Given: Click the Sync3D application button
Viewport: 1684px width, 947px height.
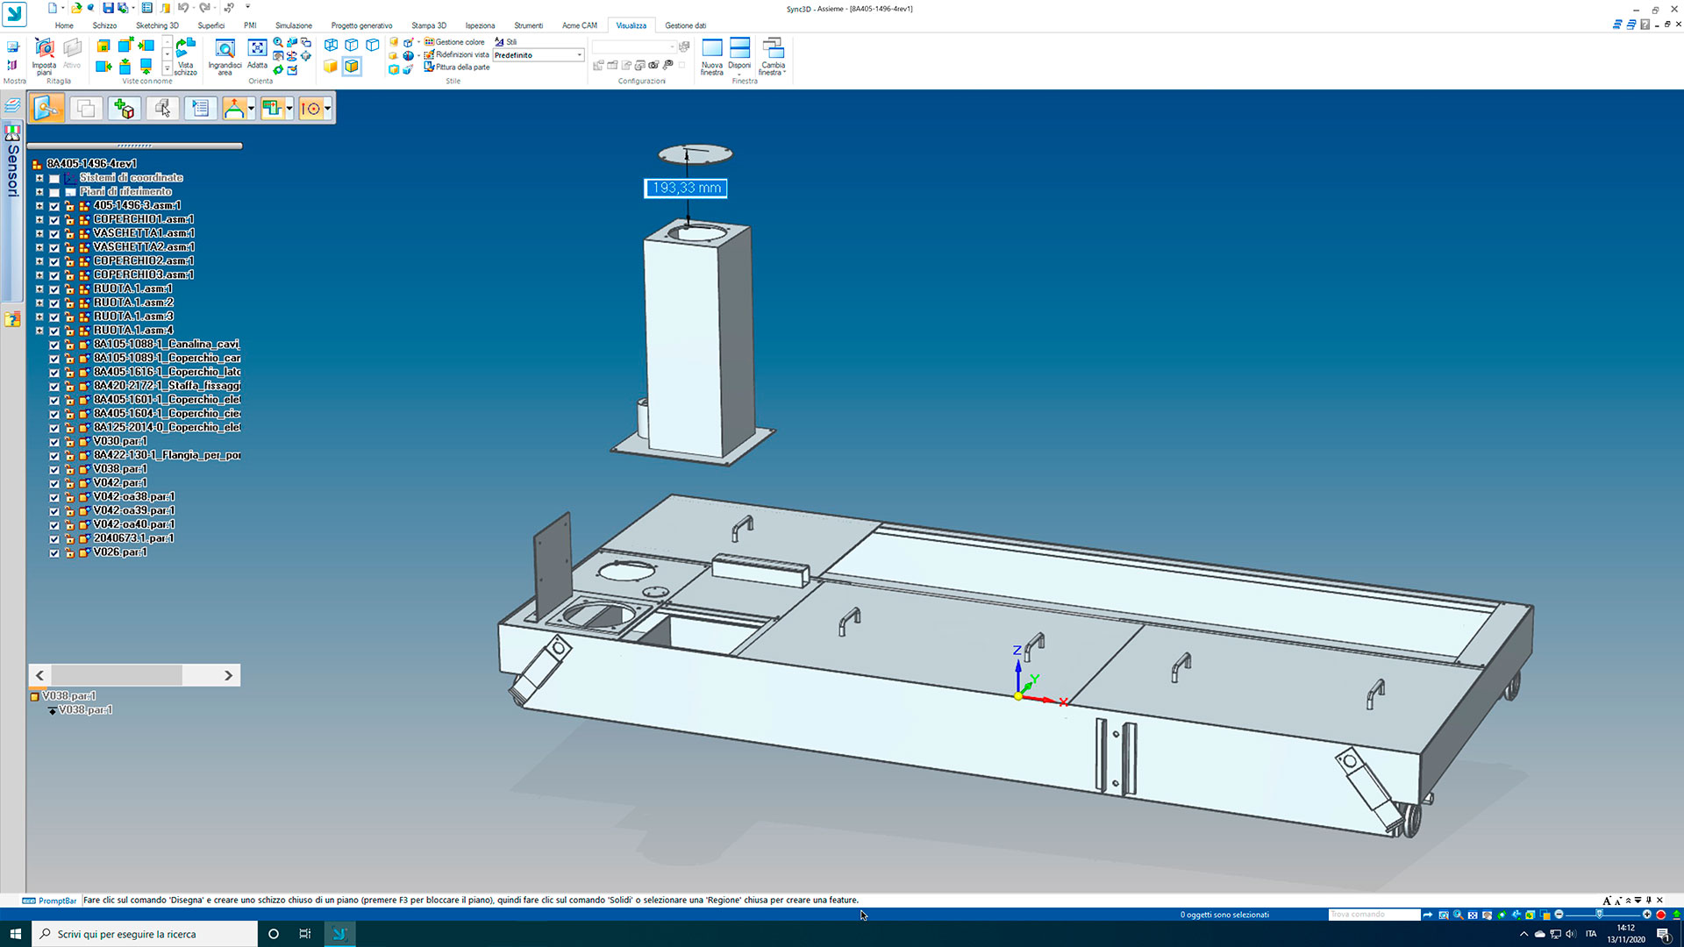Looking at the screenshot, I should [15, 14].
